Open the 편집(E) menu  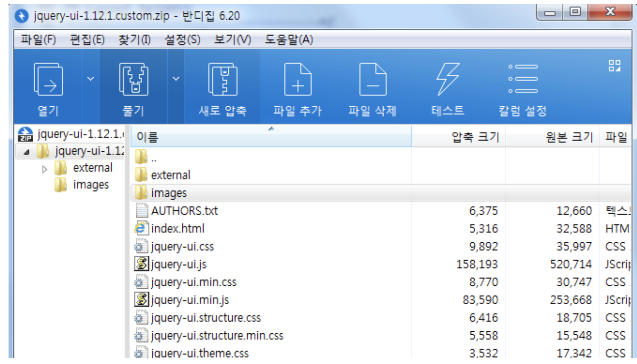[87, 40]
